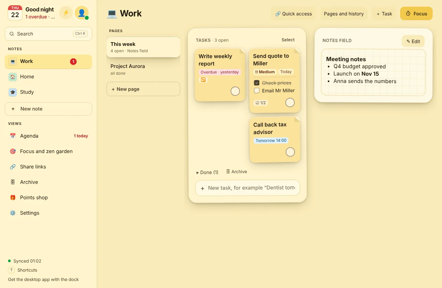Create a New note in sidebar
Image resolution: width=442 pixels, height=288 pixels.
tap(49, 109)
